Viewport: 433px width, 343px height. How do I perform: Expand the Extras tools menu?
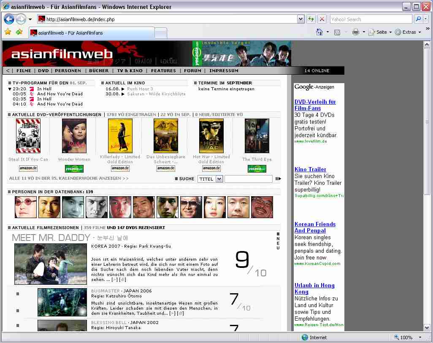[x=408, y=32]
